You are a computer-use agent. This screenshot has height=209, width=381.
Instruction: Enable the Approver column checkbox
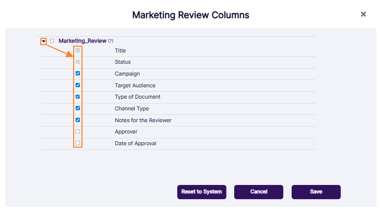[78, 131]
